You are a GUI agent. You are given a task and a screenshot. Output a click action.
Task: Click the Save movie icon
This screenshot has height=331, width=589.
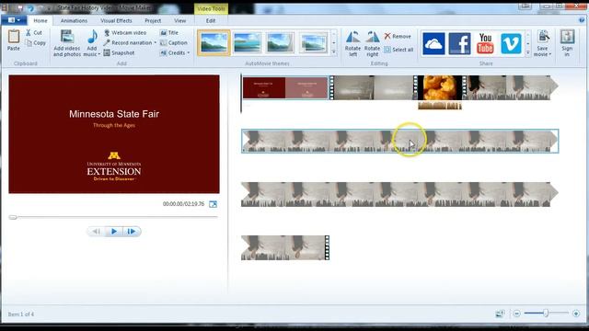(543, 37)
